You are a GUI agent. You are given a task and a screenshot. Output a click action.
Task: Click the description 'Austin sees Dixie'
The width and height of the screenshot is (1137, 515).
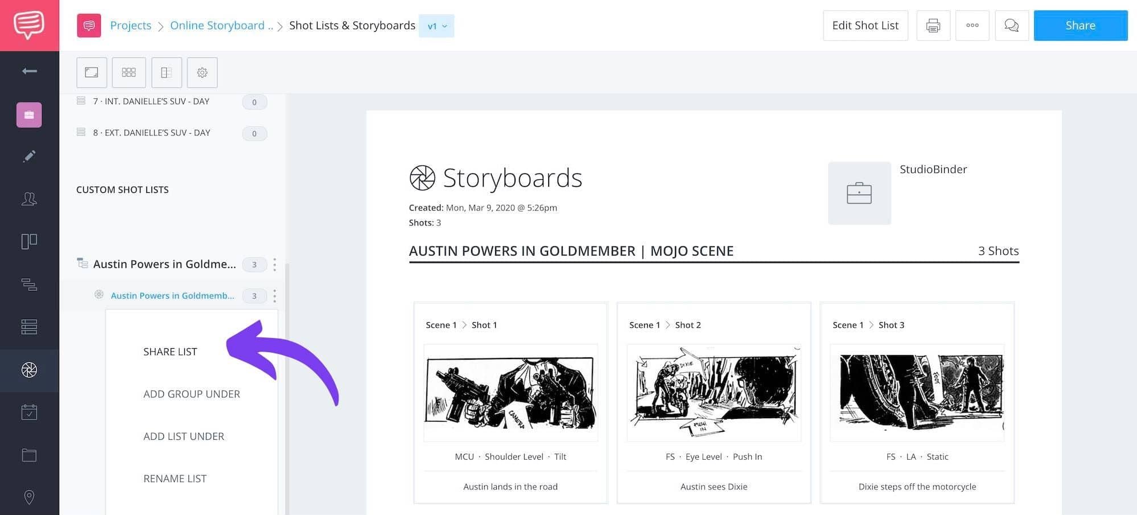pyautogui.click(x=714, y=487)
